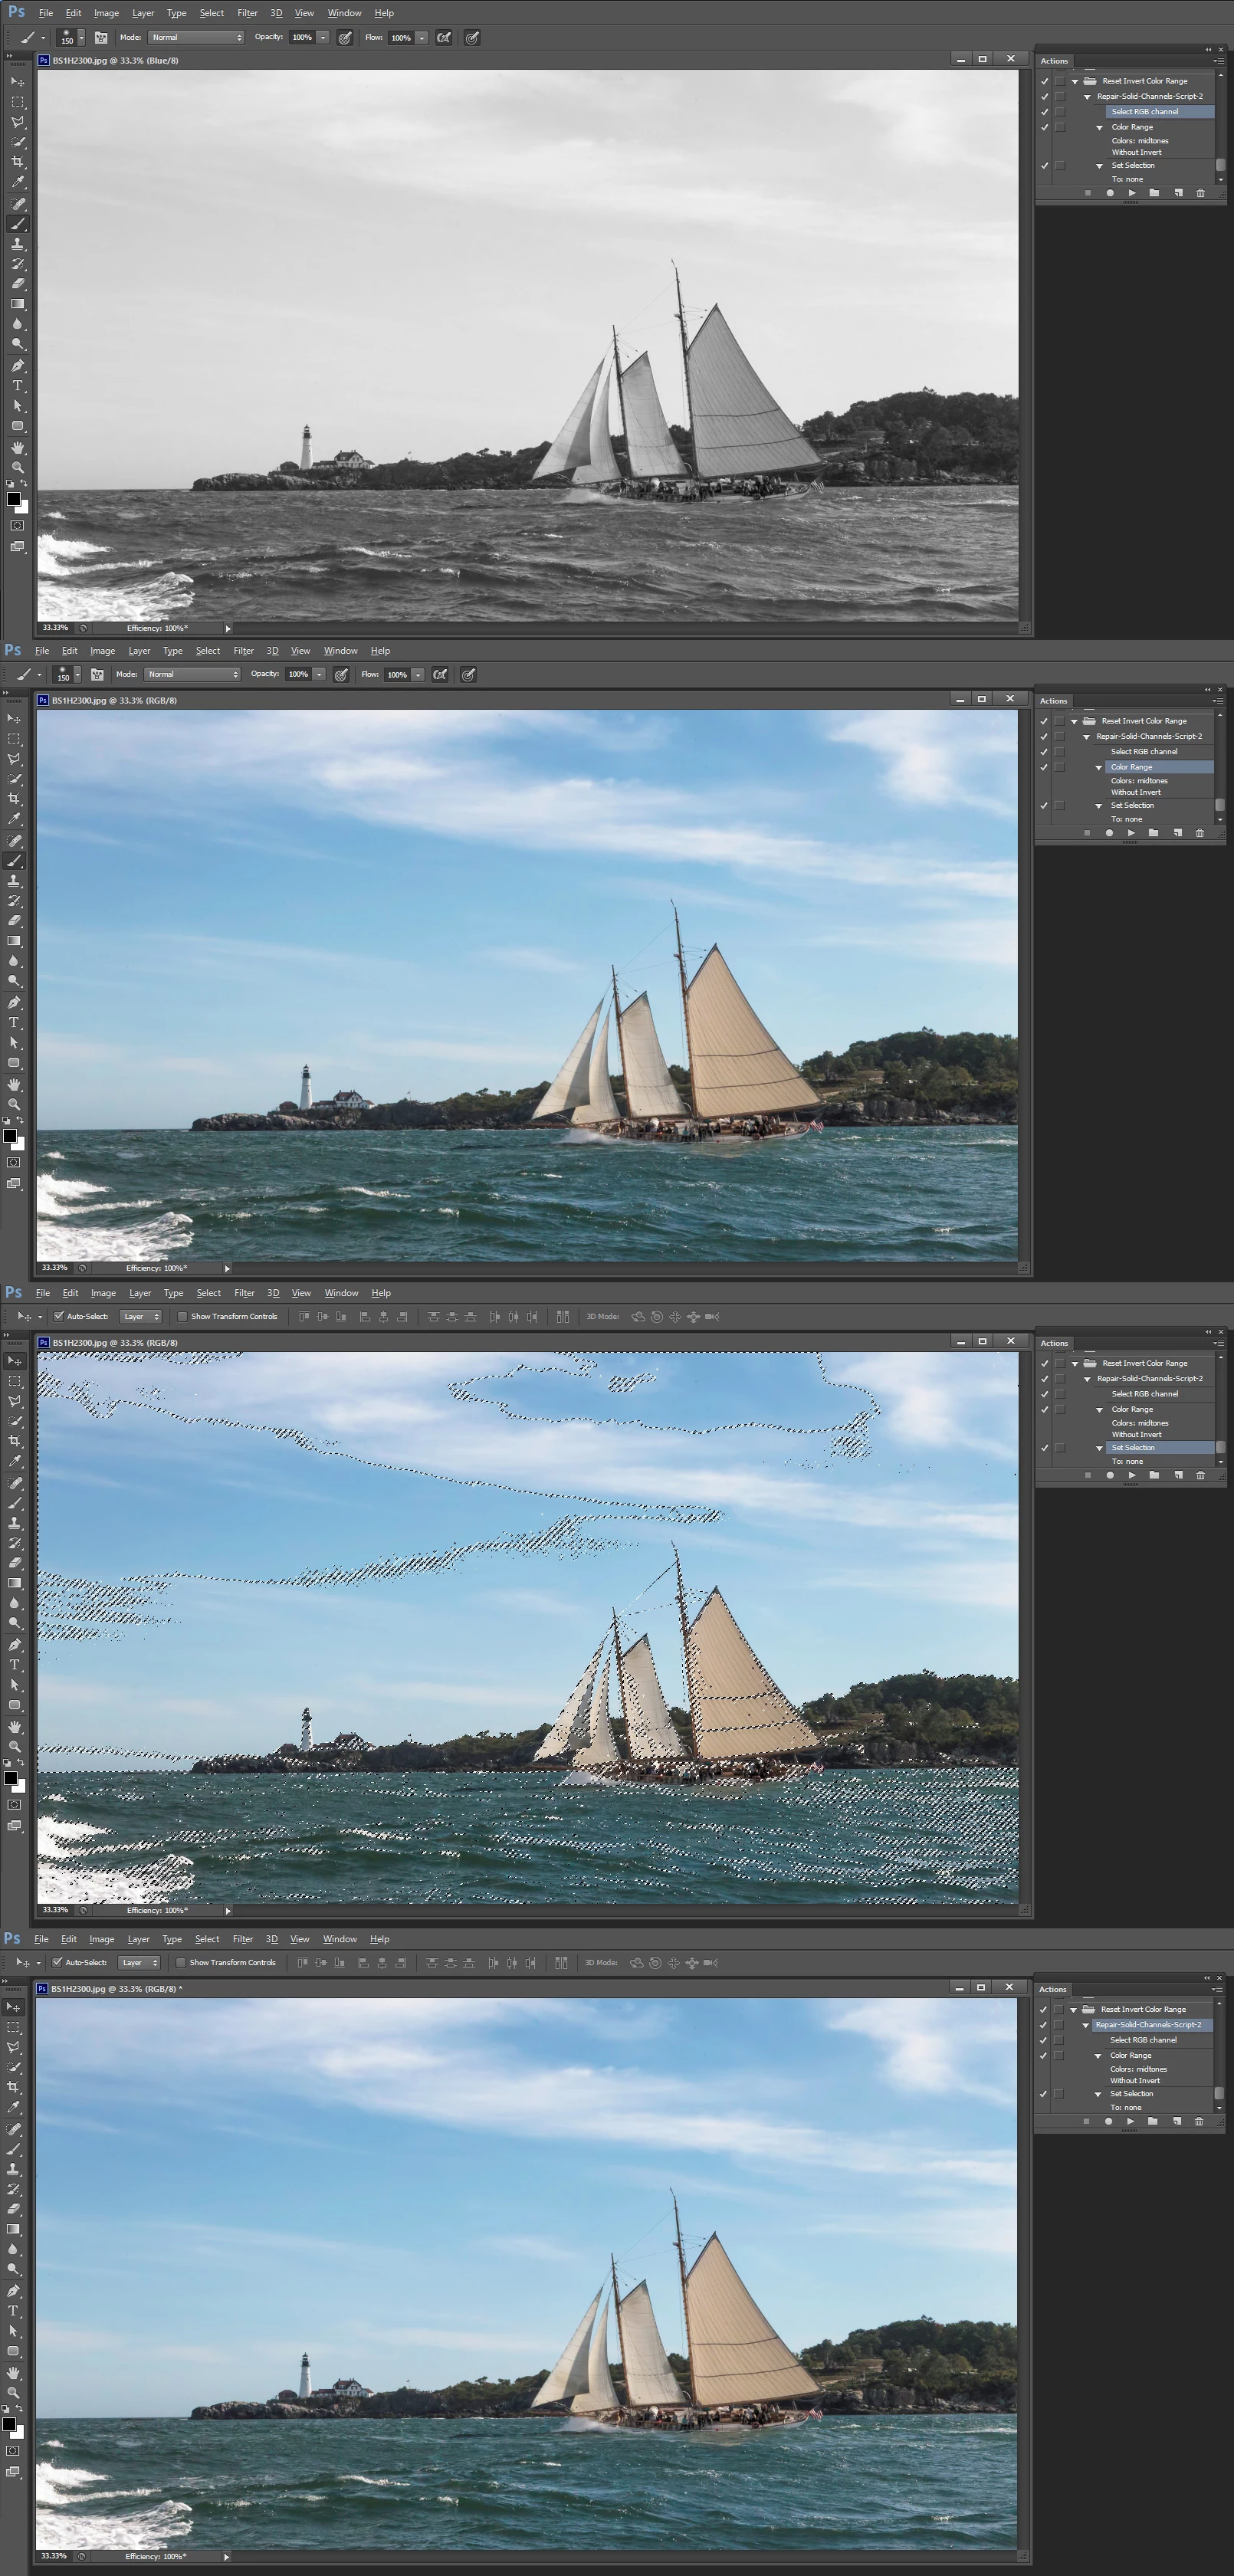Viewport: 1234px width, 2576px height.
Task: Open Auto-Select Layer dropdown in selection window
Action: pyautogui.click(x=141, y=1316)
